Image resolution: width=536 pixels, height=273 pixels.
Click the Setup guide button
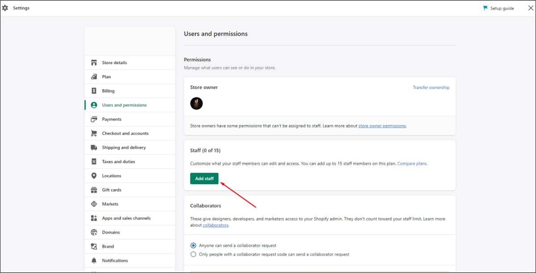point(498,8)
